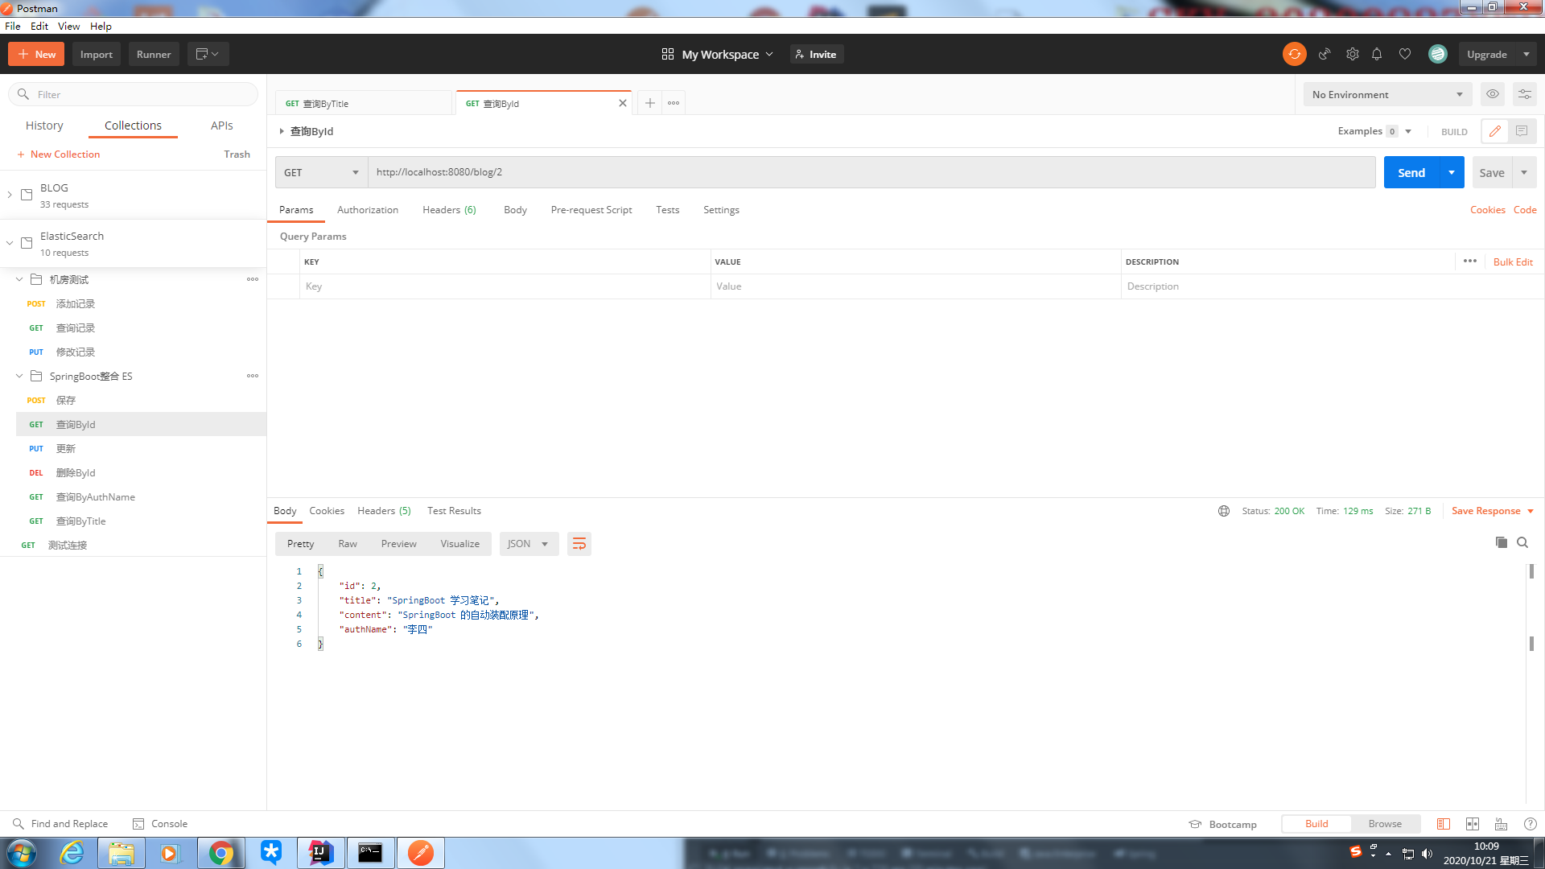Open the manage environments sliders icon

pos(1524,94)
